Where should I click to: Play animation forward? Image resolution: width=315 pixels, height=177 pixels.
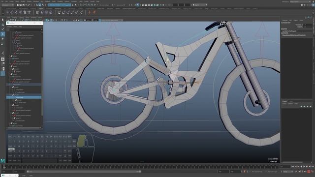point(304,167)
